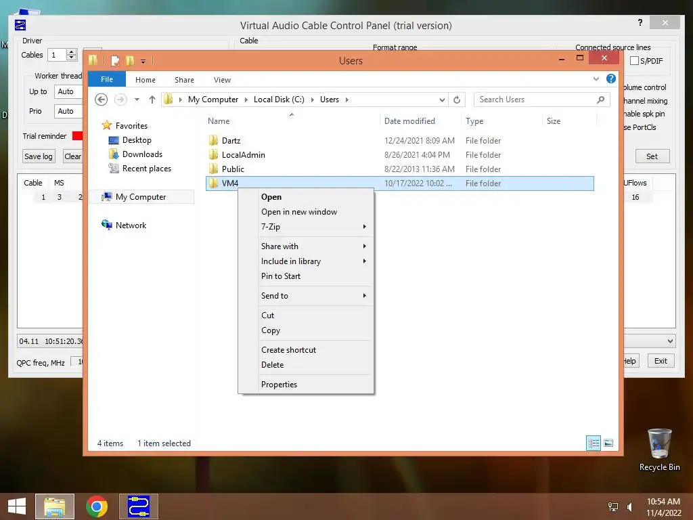Switch to Large icons view layout
This screenshot has height=520, width=693.
click(x=608, y=443)
